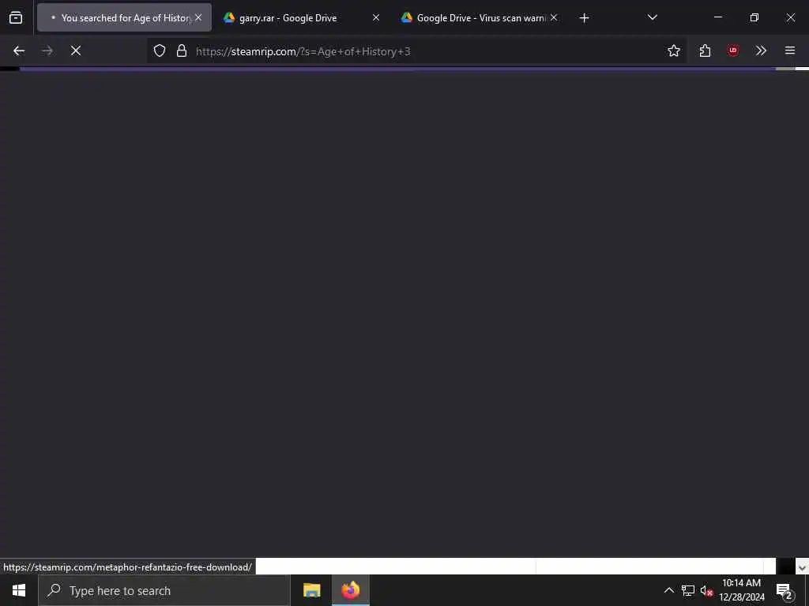The height and width of the screenshot is (606, 809).
Task: Go back to previous page
Action: point(19,50)
